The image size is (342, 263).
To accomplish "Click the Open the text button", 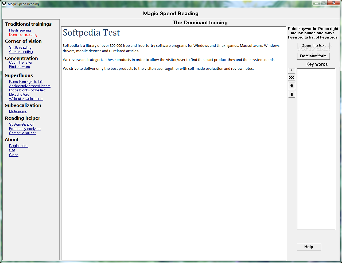I will tap(313, 46).
